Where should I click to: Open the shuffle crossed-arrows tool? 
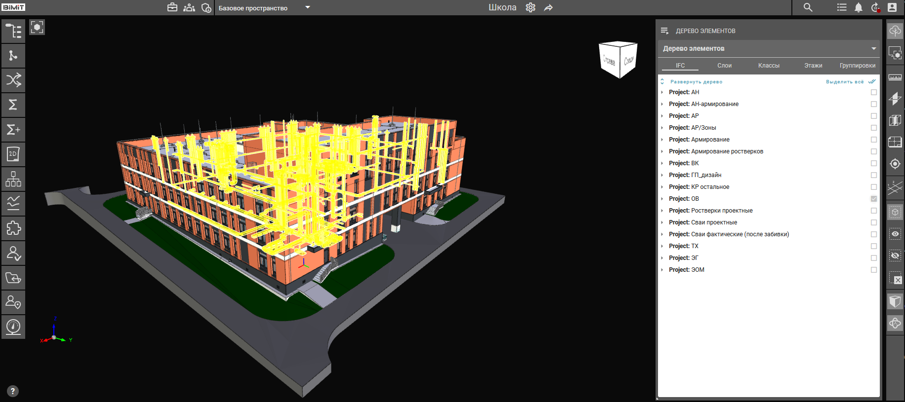(13, 80)
